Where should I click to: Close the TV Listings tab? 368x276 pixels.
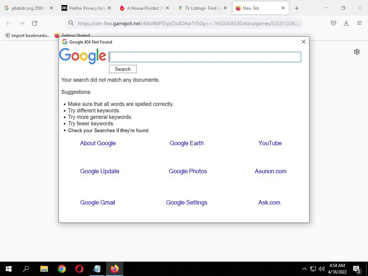(x=225, y=8)
